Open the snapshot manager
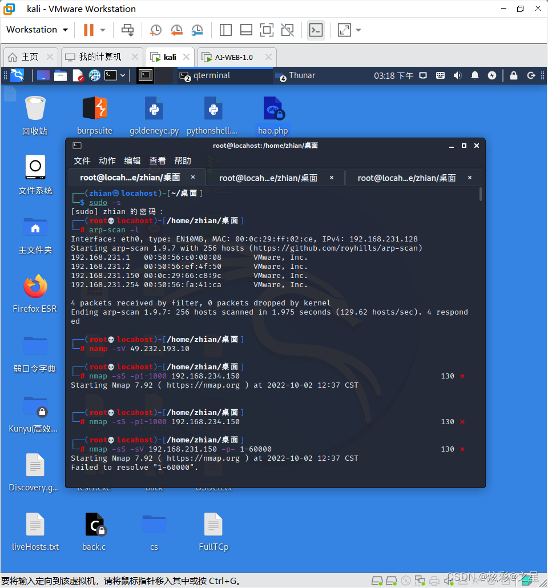 [x=197, y=30]
